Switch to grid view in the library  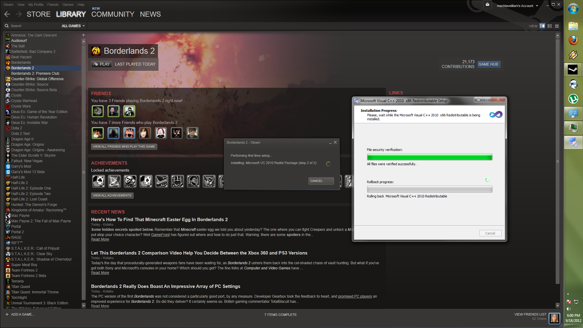[556, 26]
